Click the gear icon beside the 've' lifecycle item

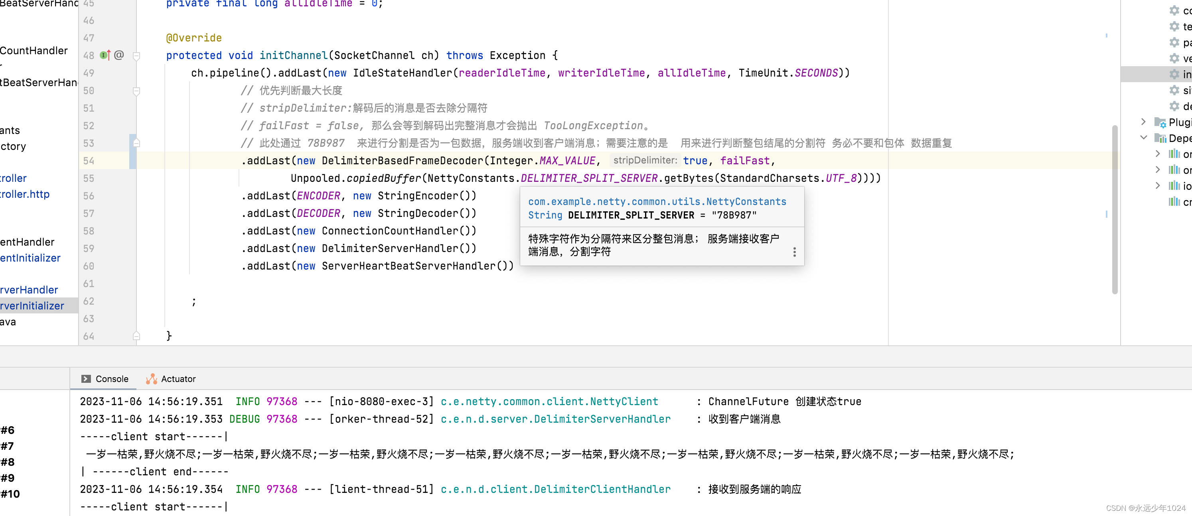click(1174, 58)
